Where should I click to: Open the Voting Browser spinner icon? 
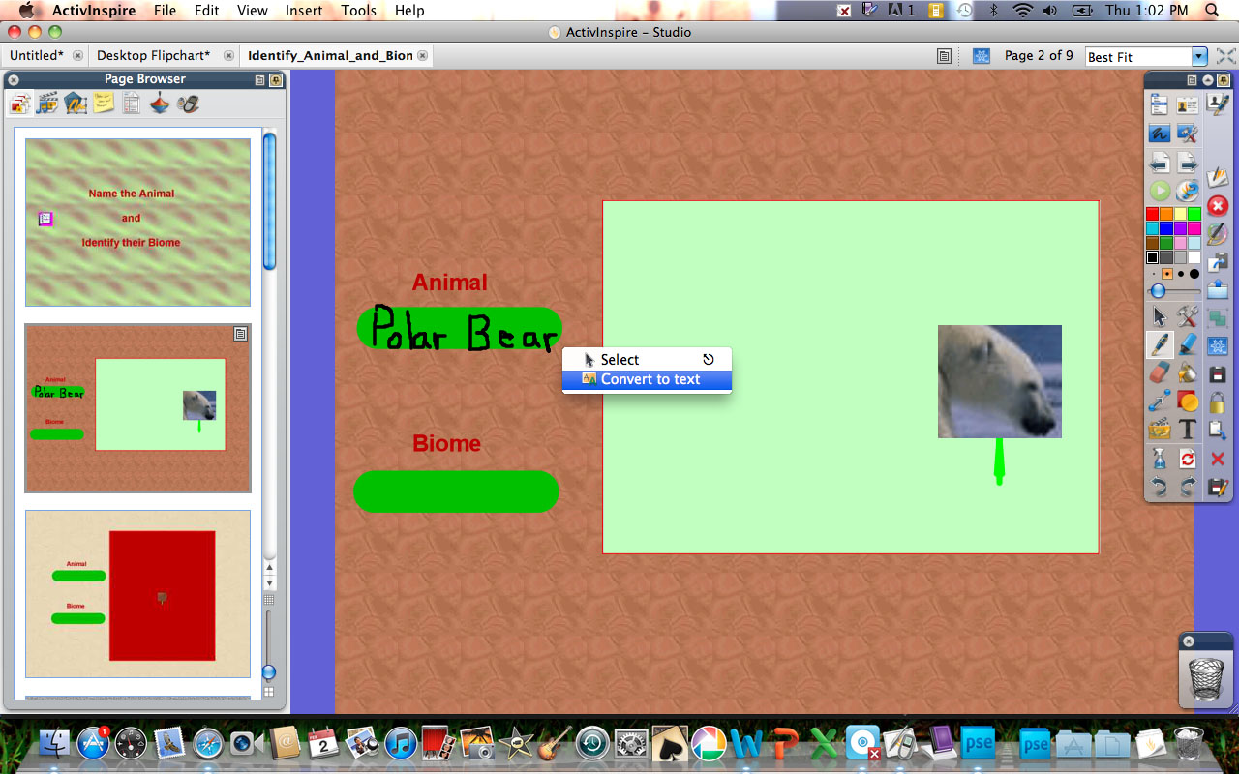click(x=157, y=102)
